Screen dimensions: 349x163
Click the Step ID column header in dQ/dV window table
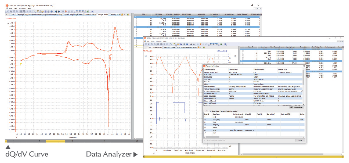[x=144, y=14]
